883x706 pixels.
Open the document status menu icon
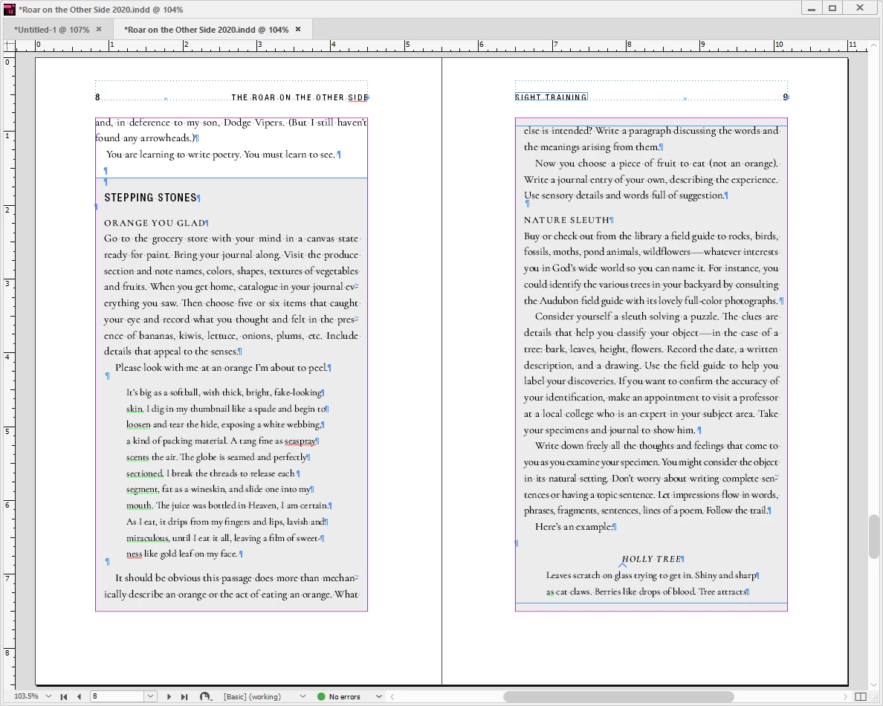pyautogui.click(x=206, y=696)
